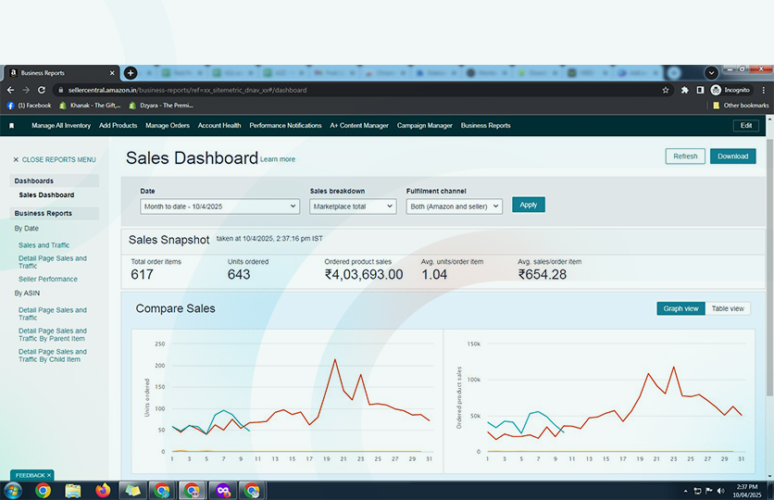Switch to Graph view
The height and width of the screenshot is (500, 774).
pos(680,308)
